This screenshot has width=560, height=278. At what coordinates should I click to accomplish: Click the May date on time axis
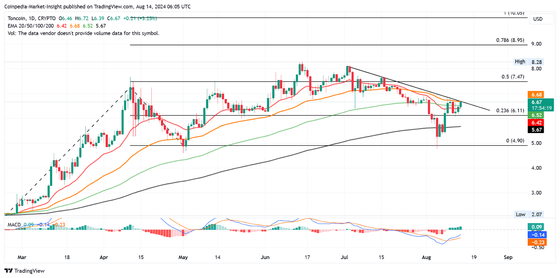pyautogui.click(x=183, y=257)
